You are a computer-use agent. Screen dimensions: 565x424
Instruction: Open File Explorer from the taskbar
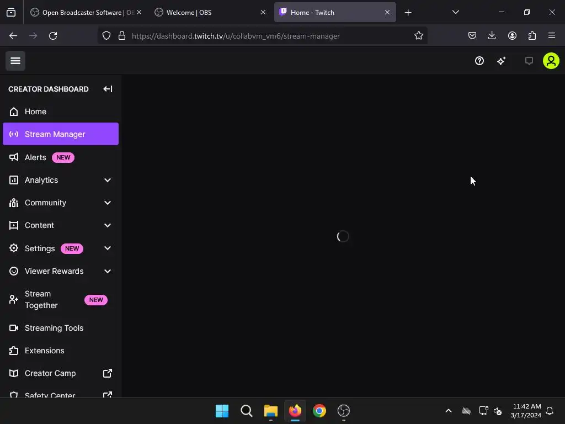(270, 411)
